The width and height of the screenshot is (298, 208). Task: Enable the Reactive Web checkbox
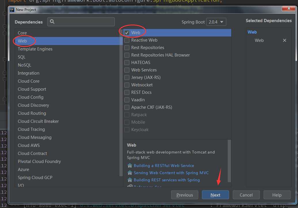coord(127,40)
